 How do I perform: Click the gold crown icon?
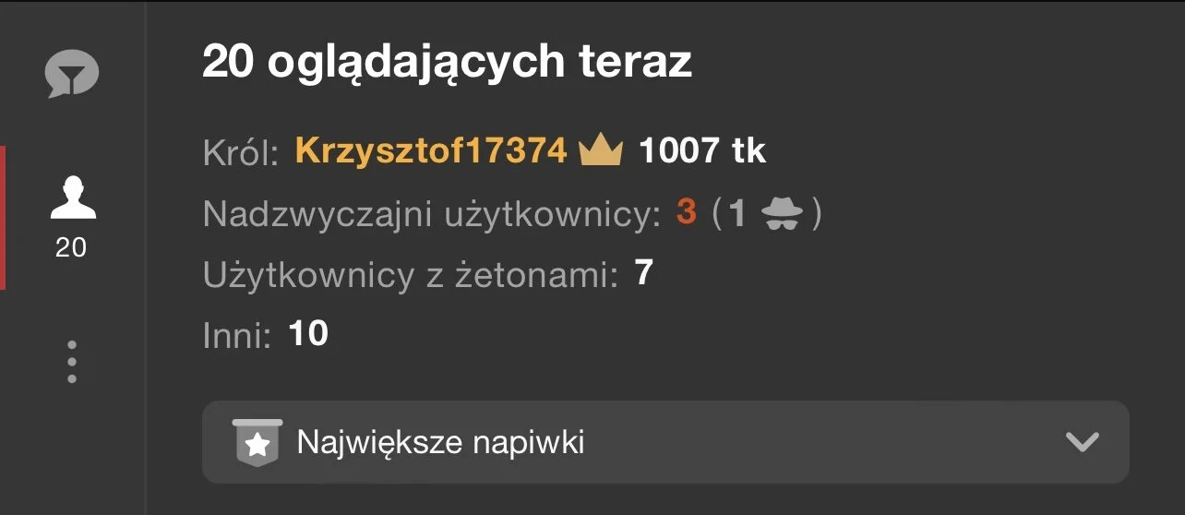[601, 150]
